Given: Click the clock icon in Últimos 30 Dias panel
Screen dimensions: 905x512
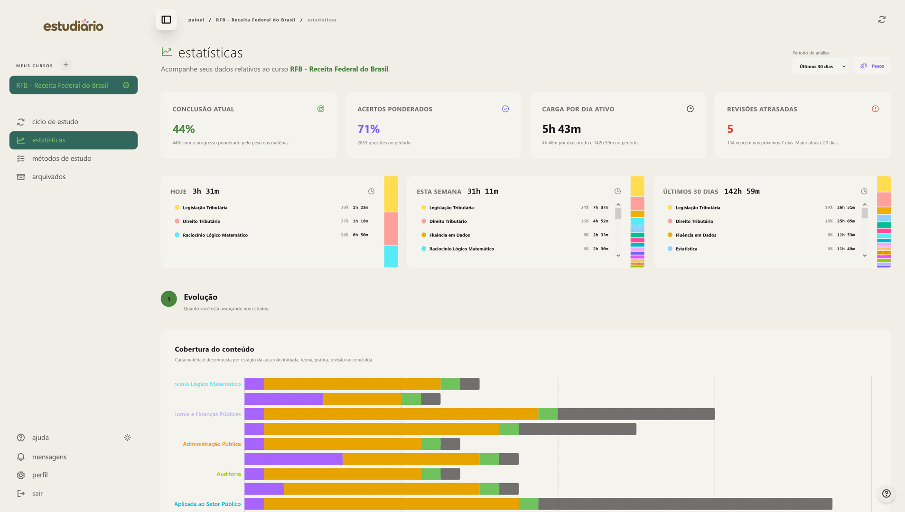Looking at the screenshot, I should coord(864,192).
